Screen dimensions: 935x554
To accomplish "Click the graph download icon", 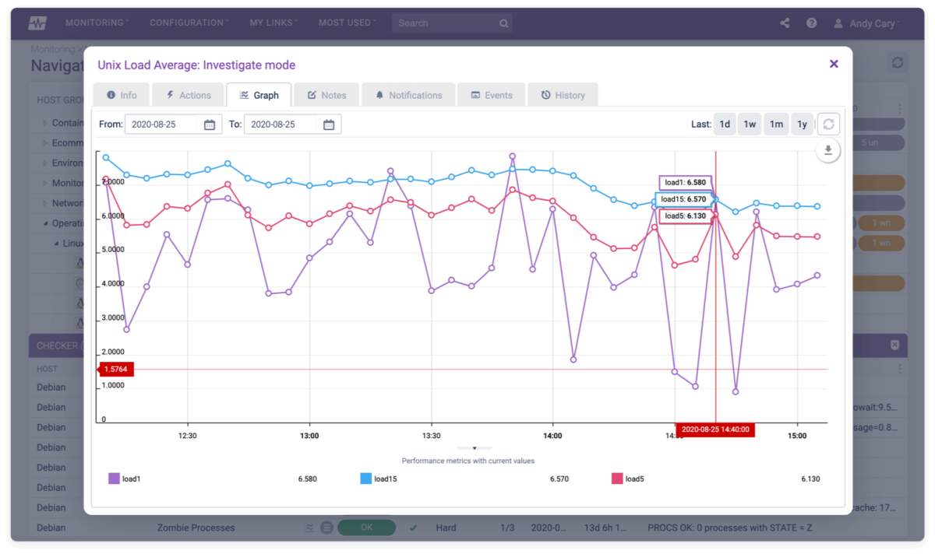I will (828, 150).
